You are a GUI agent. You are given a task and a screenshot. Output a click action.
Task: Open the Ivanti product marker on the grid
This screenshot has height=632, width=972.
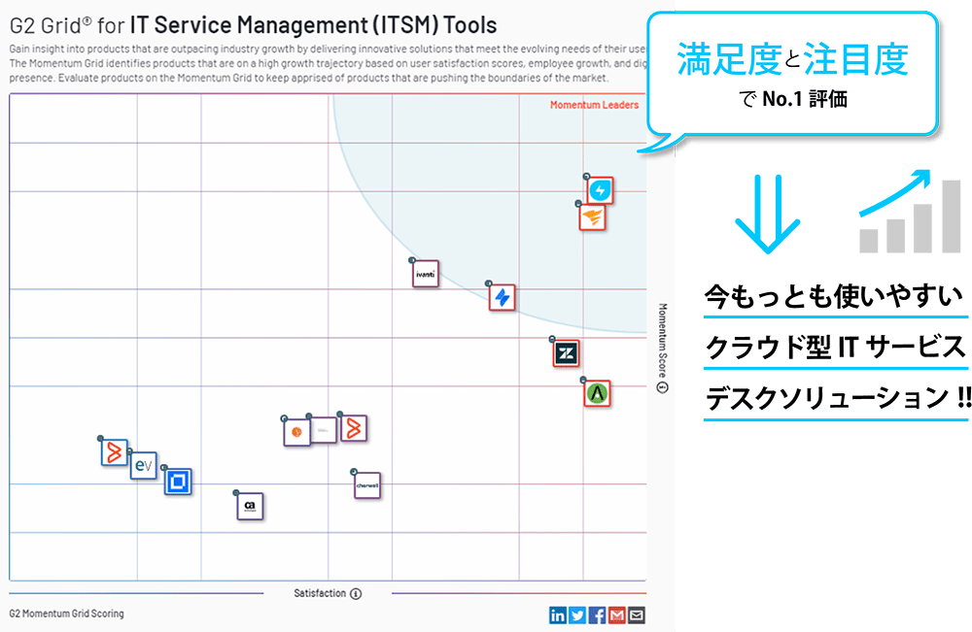click(426, 274)
